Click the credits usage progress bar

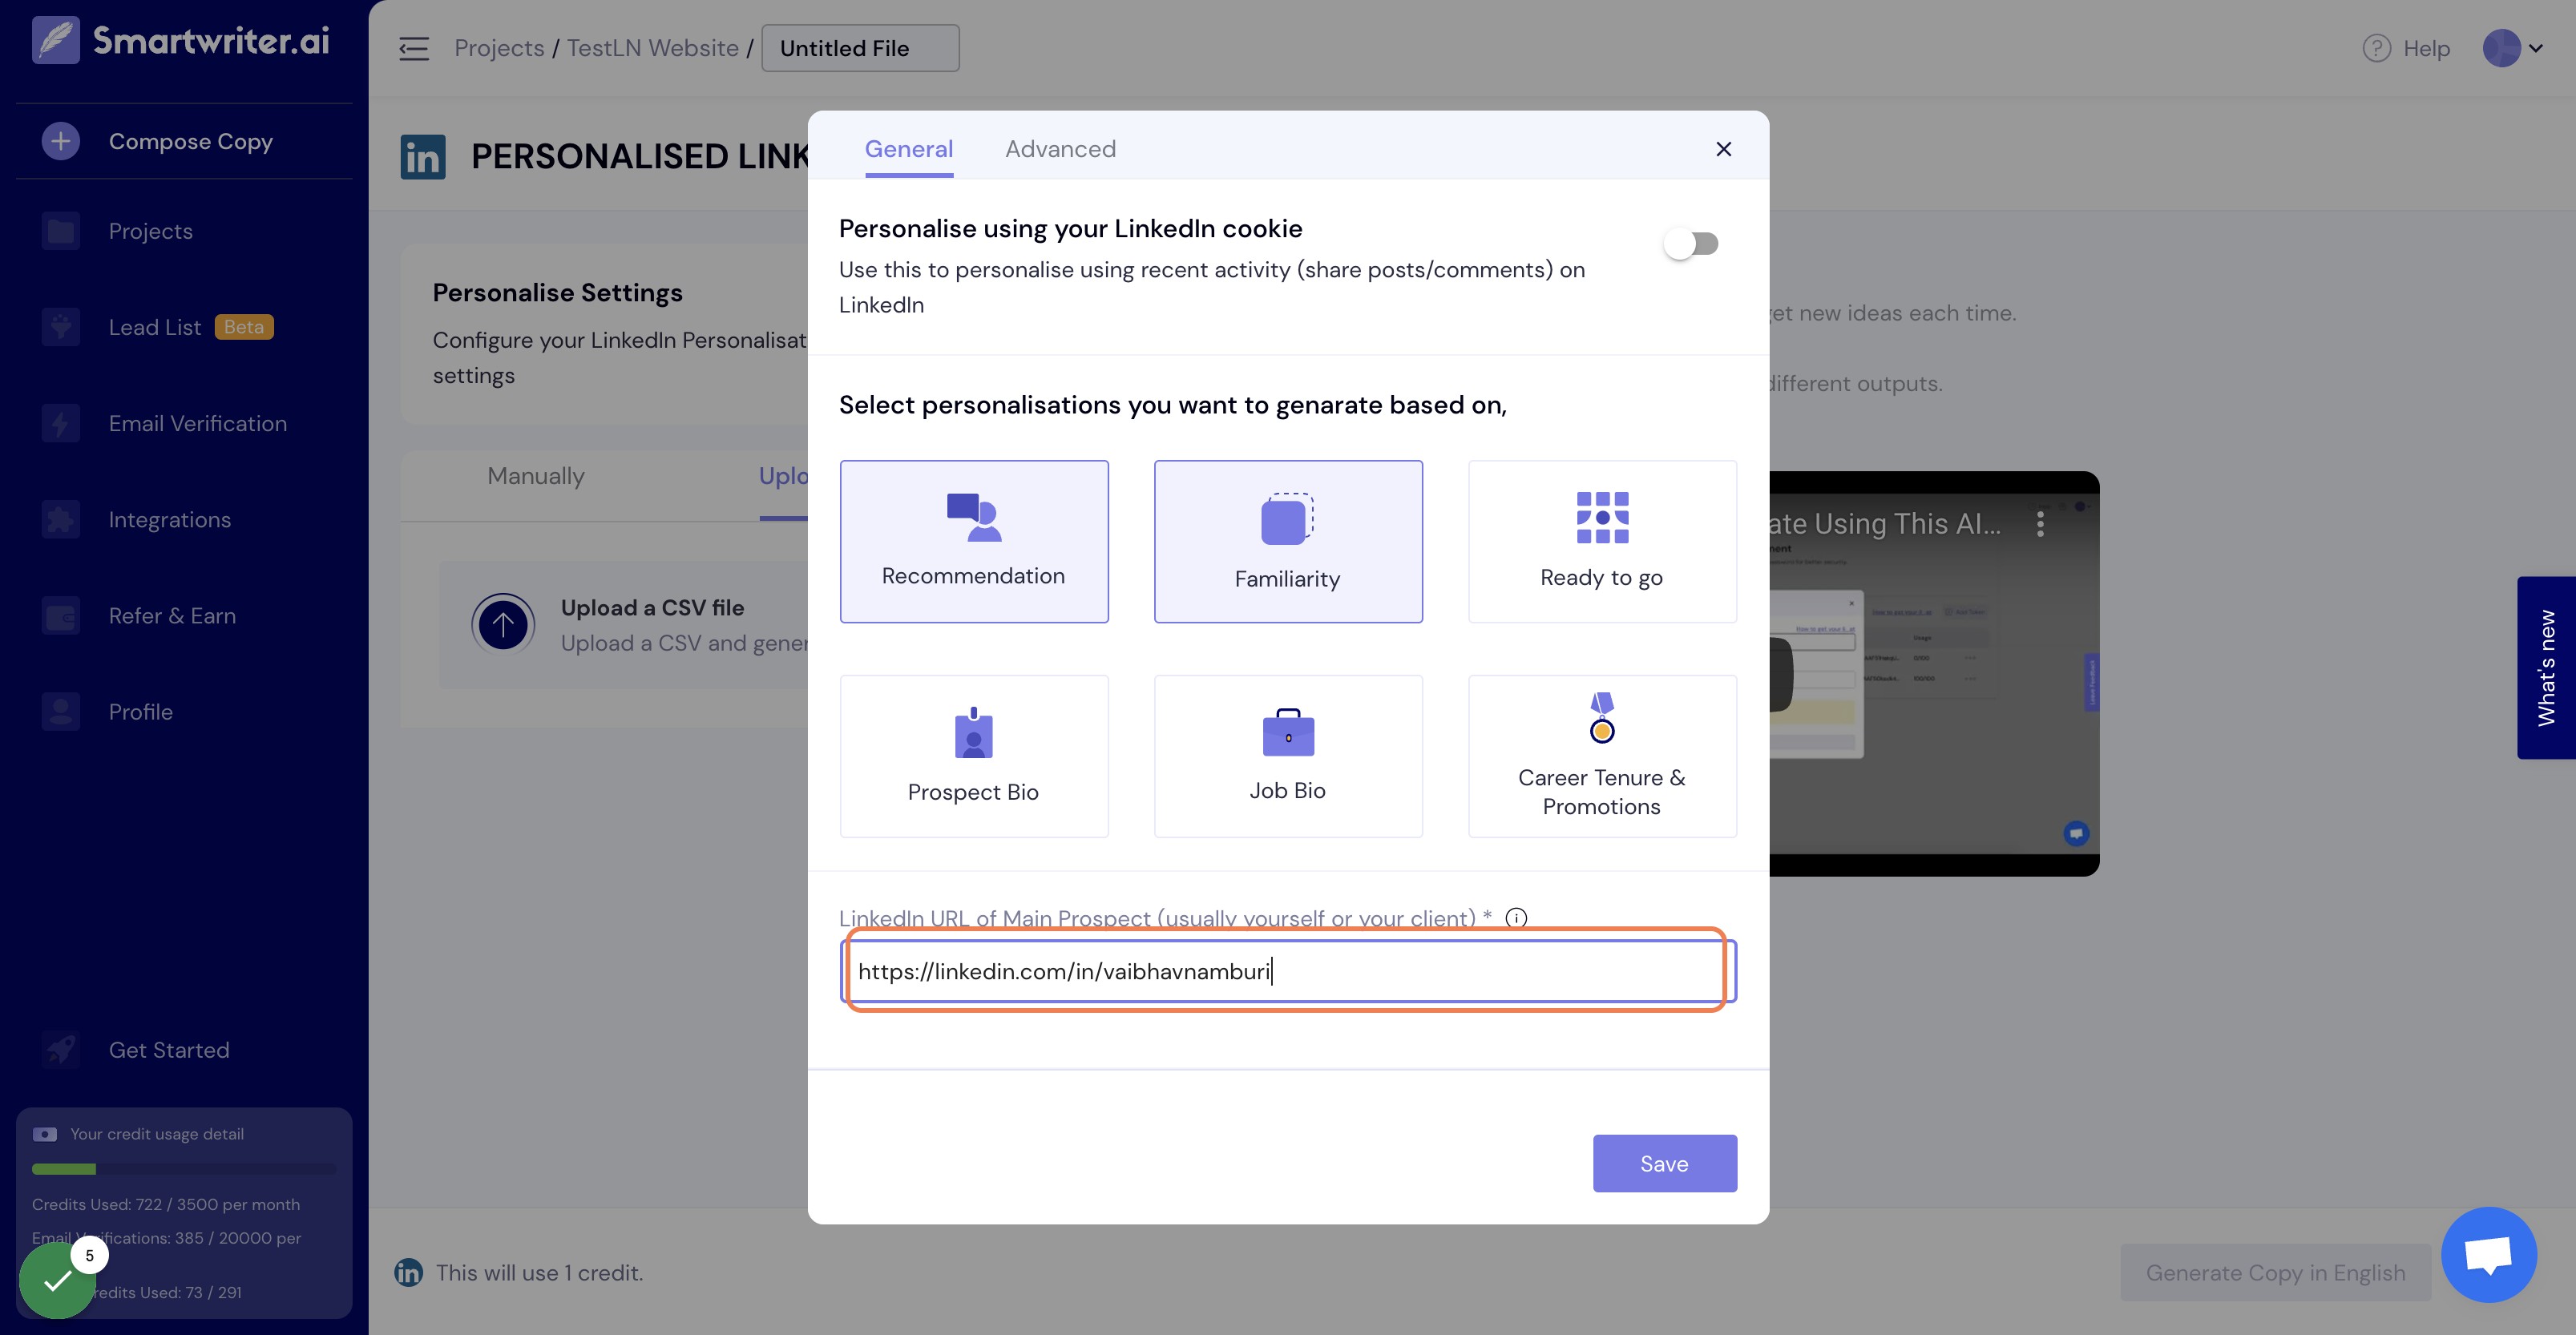click(x=184, y=1169)
